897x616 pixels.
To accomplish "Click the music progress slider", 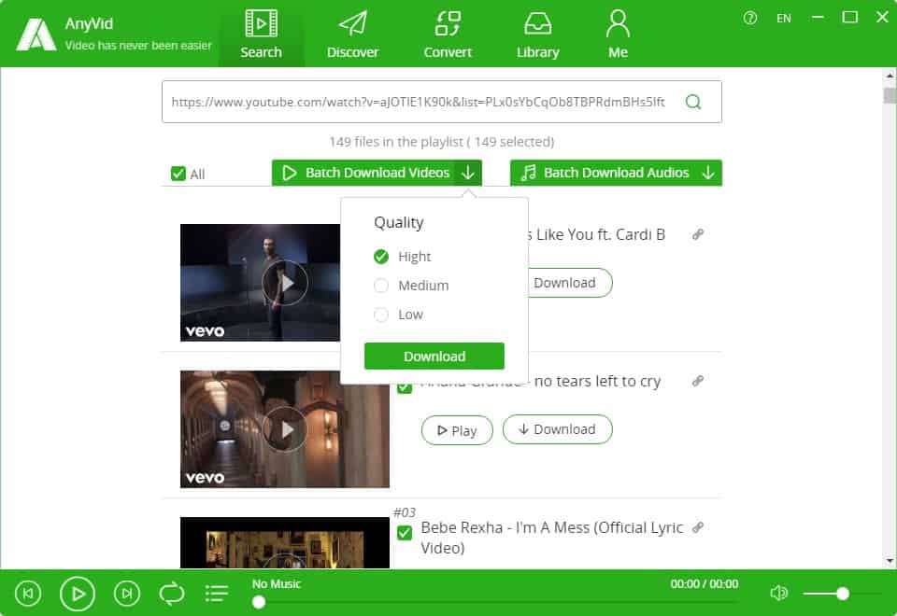I will 495,602.
